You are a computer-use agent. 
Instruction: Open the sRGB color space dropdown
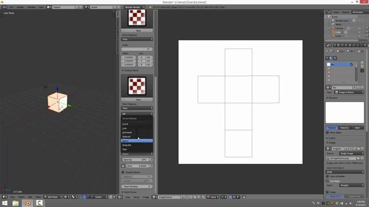[345, 172]
